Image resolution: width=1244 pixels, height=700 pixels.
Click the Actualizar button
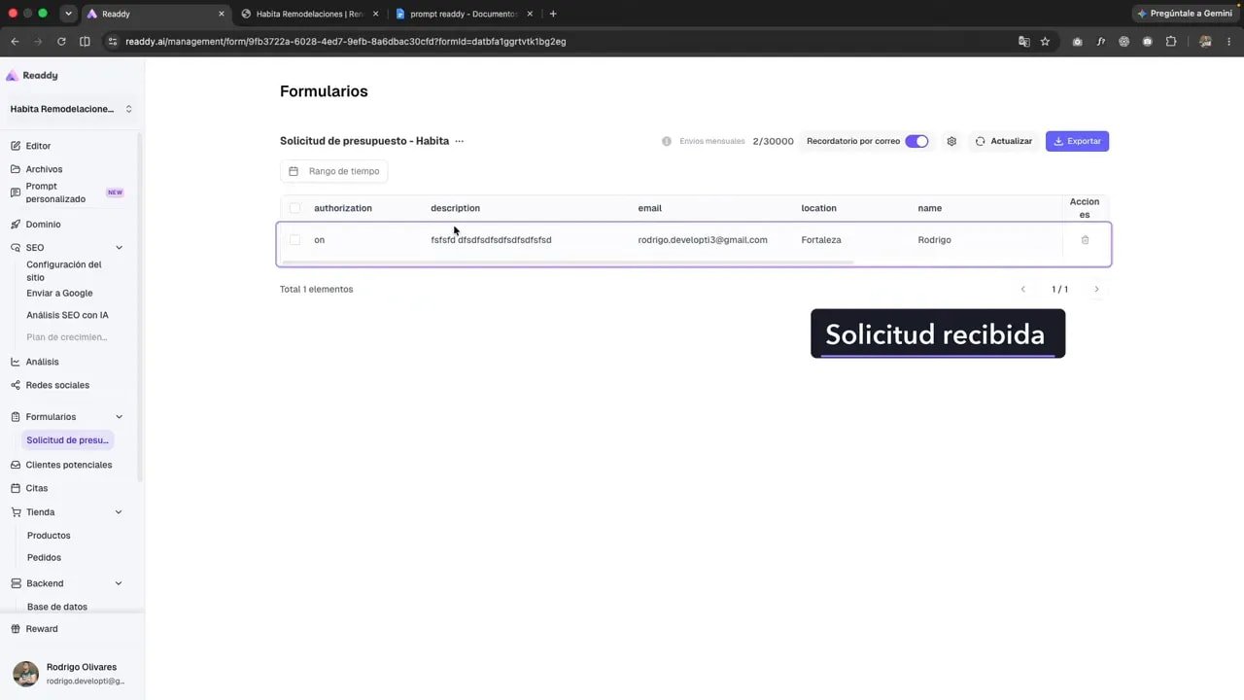(x=1004, y=141)
